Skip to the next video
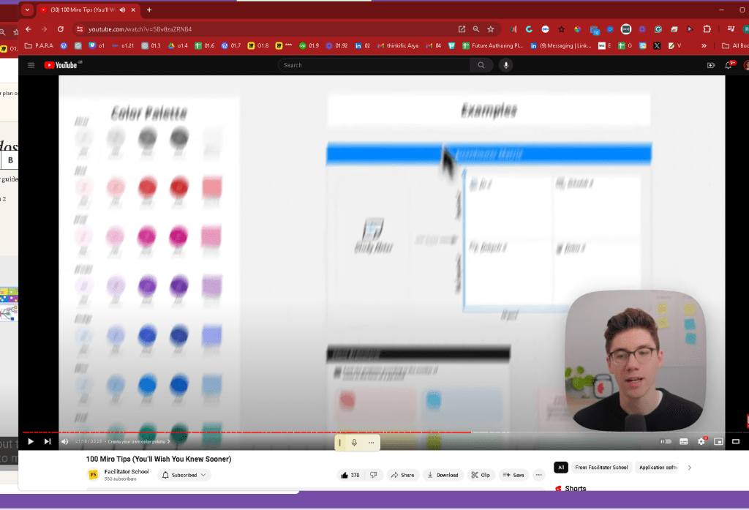Viewport: 749px width, 510px height. 48,442
